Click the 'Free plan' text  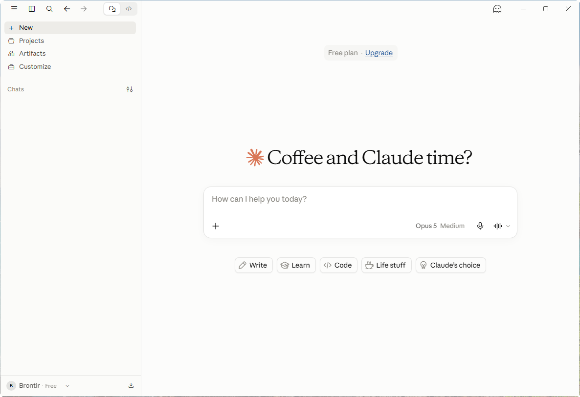tap(343, 53)
